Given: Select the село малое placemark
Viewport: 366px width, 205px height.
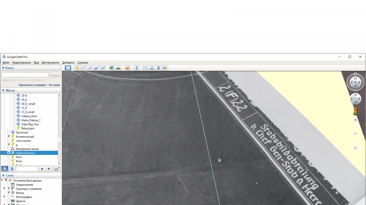Looking at the screenshot, I should pyautogui.click(x=23, y=141).
